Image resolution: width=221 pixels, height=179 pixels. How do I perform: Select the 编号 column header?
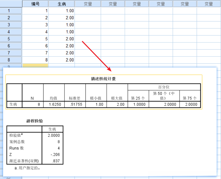pyautogui.click(x=35, y=4)
